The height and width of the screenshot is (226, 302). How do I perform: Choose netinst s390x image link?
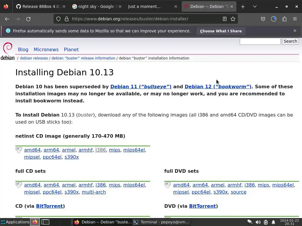[x=71, y=157]
